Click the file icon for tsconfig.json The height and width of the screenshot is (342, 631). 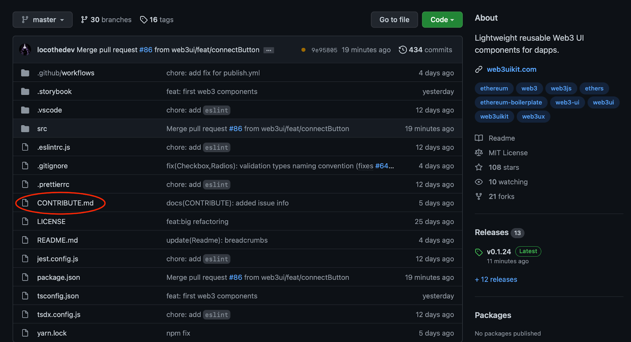click(x=25, y=295)
